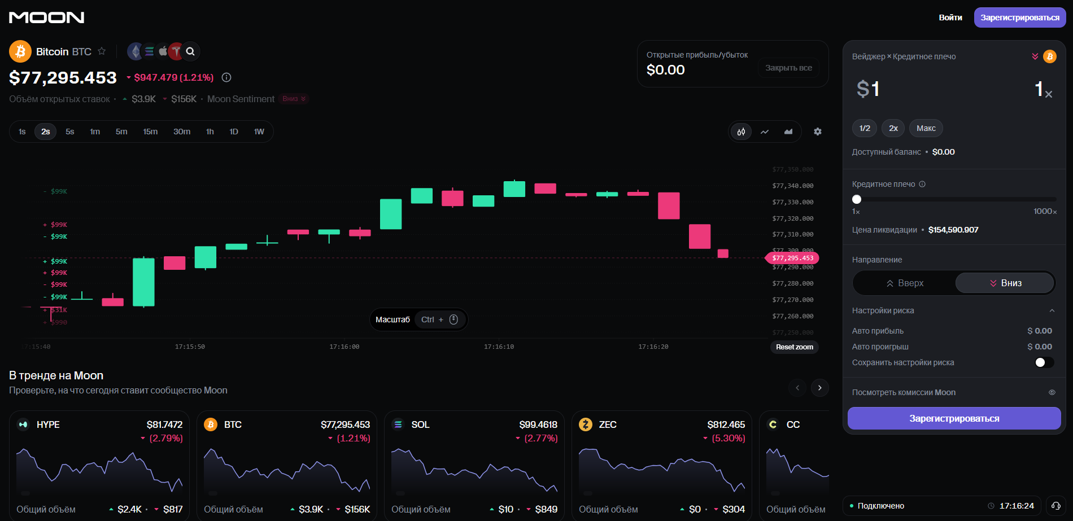Select the 1h timeframe
This screenshot has width=1073, height=521.
[x=210, y=132]
